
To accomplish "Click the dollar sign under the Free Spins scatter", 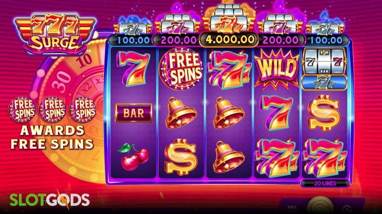I will coord(181,157).
